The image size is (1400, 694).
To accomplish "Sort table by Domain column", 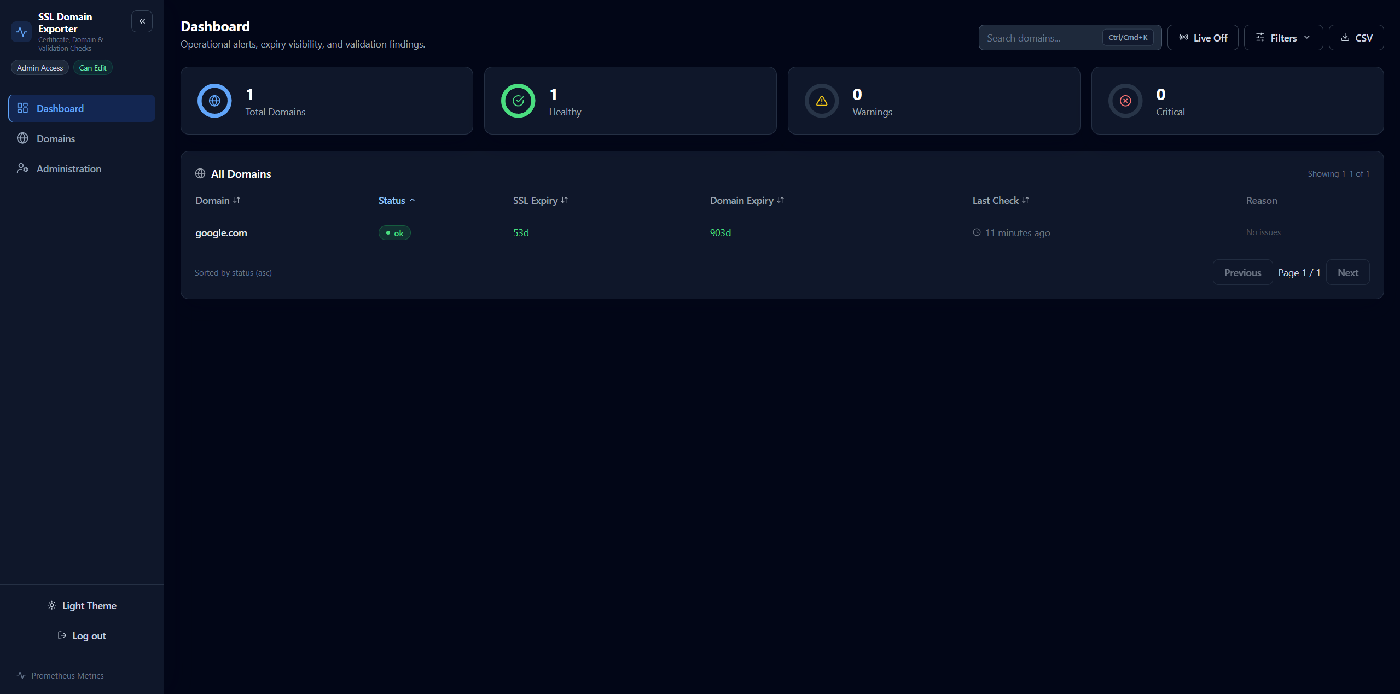I will (218, 201).
